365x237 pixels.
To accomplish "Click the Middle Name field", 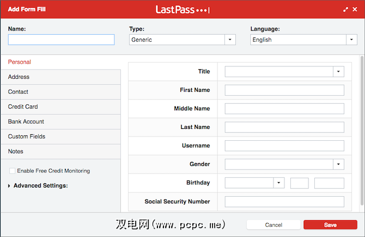I will (284, 109).
